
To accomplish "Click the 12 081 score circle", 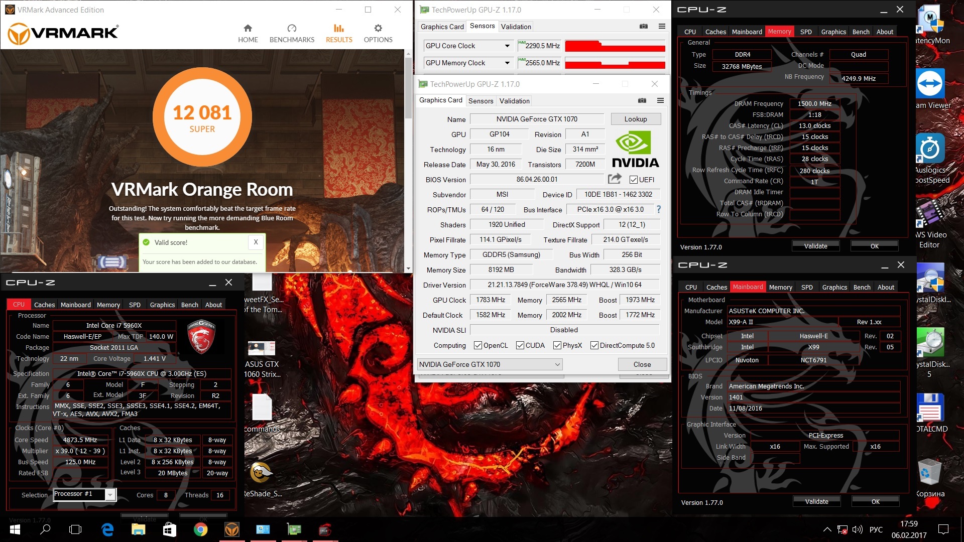I will click(202, 117).
